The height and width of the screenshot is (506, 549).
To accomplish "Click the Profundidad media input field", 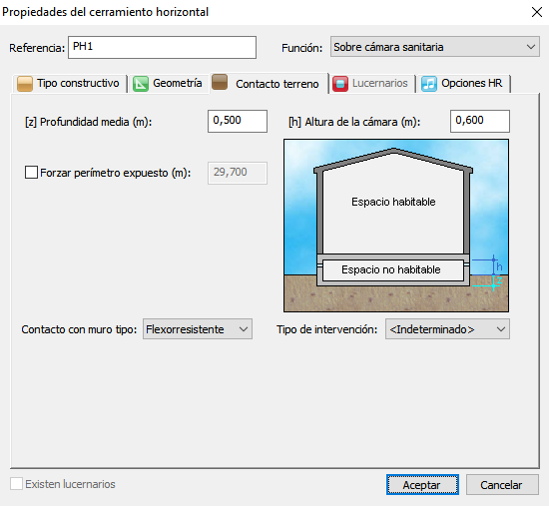I will pyautogui.click(x=238, y=121).
